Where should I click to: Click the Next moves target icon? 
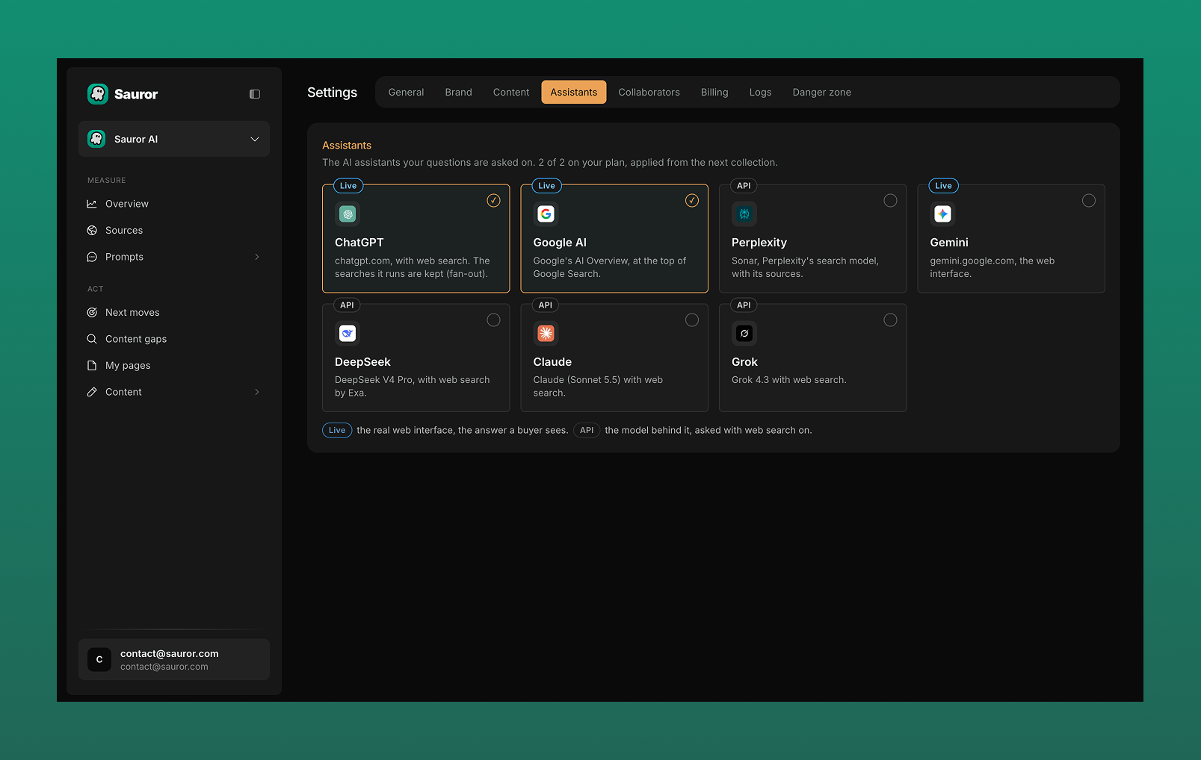(92, 313)
